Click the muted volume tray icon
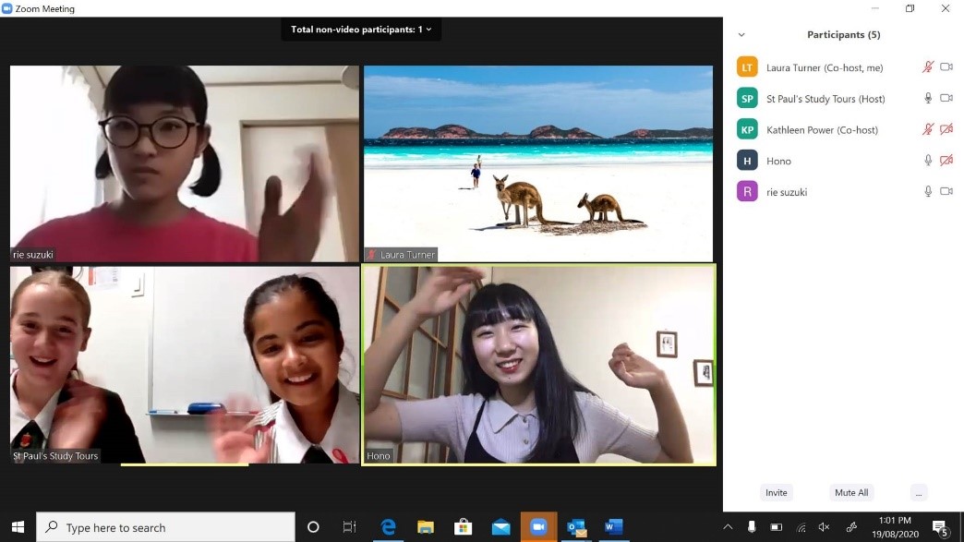 pyautogui.click(x=825, y=527)
